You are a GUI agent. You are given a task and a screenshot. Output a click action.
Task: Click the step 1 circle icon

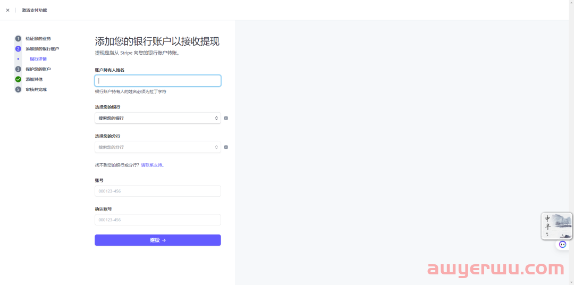coord(18,38)
